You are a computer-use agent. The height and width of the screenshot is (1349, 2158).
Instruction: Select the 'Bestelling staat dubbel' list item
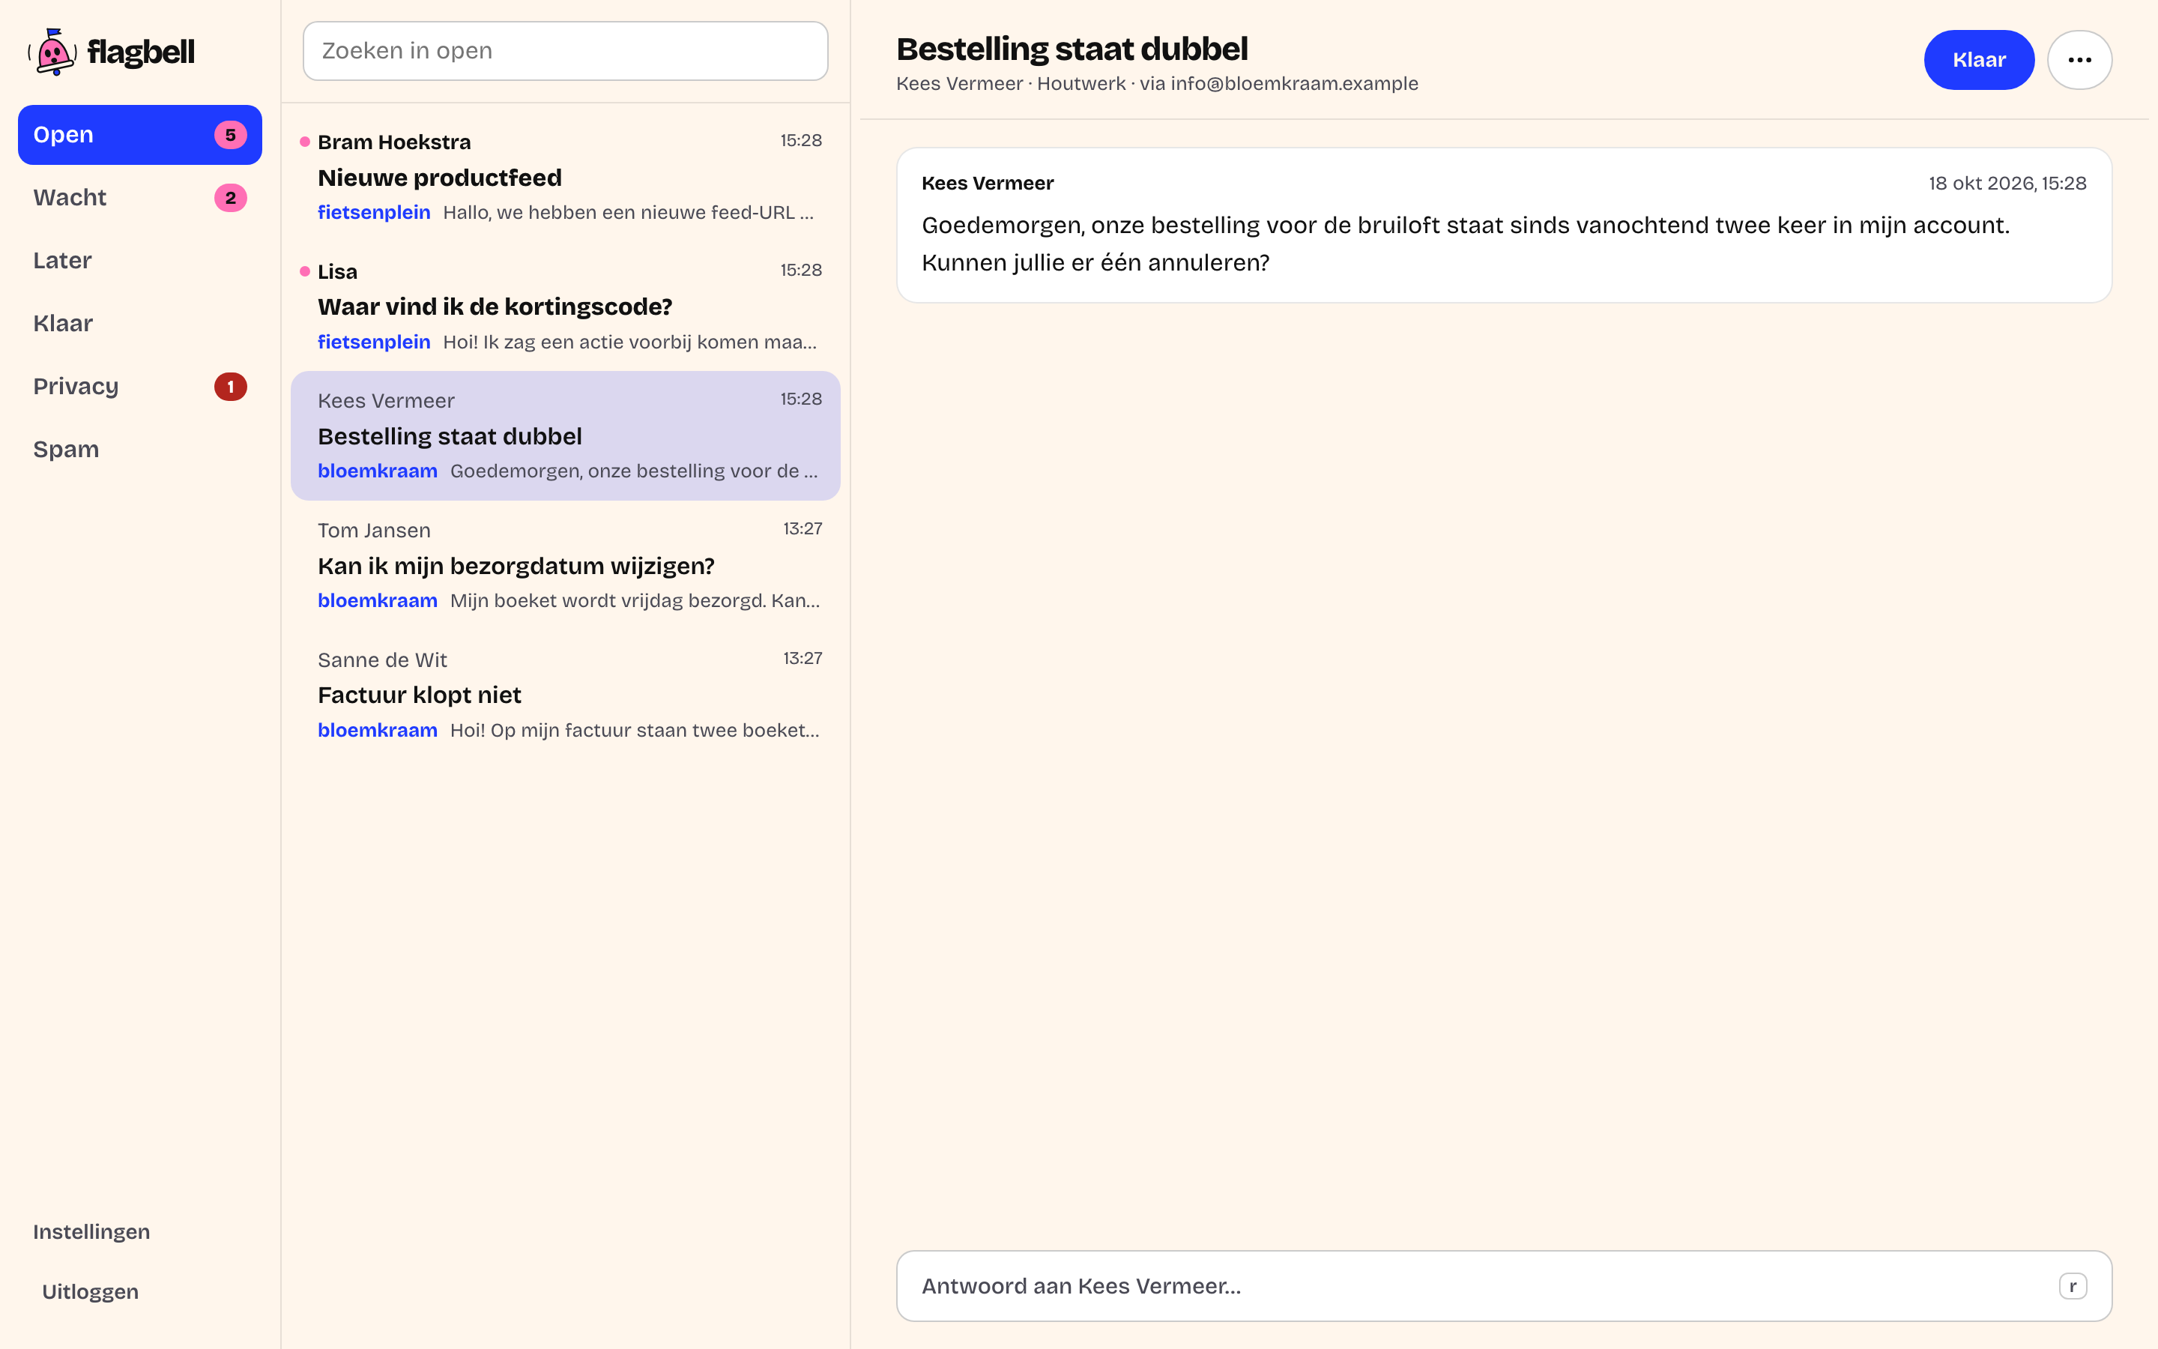pyautogui.click(x=566, y=435)
